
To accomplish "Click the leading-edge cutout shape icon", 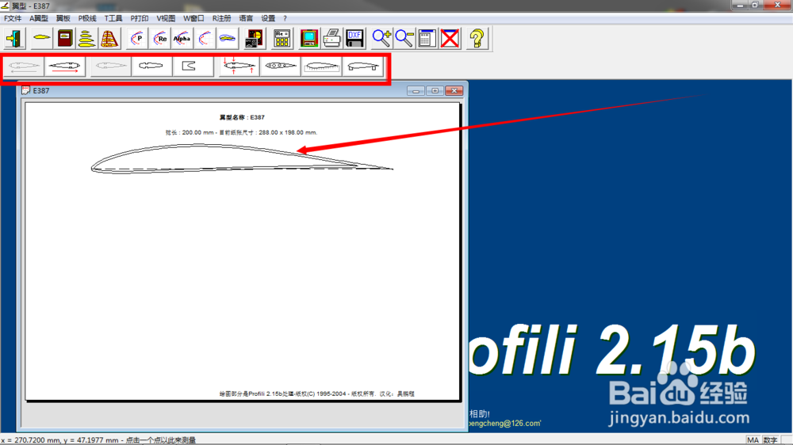I will (x=193, y=67).
